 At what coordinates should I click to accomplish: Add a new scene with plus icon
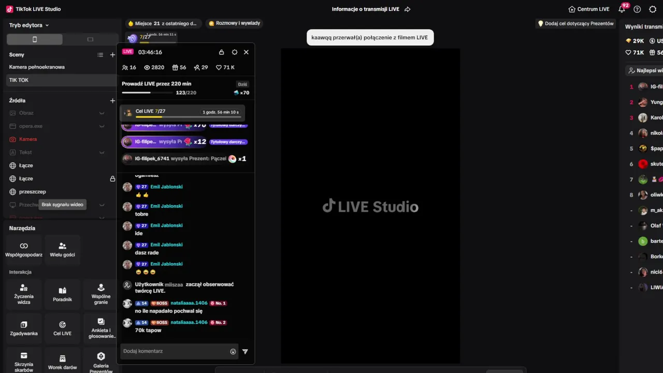pos(112,55)
